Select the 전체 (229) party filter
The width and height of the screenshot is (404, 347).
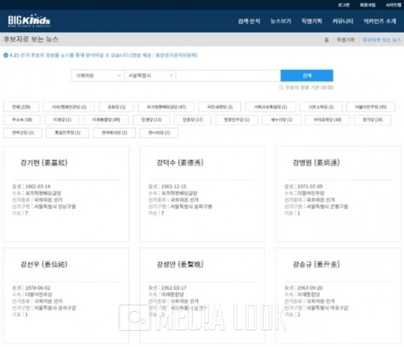click(x=21, y=107)
